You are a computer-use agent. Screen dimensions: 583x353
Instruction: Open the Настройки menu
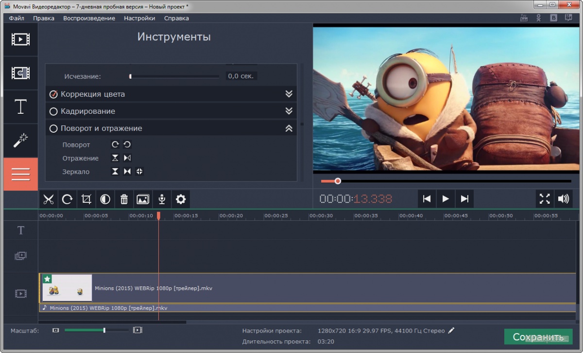tap(139, 18)
